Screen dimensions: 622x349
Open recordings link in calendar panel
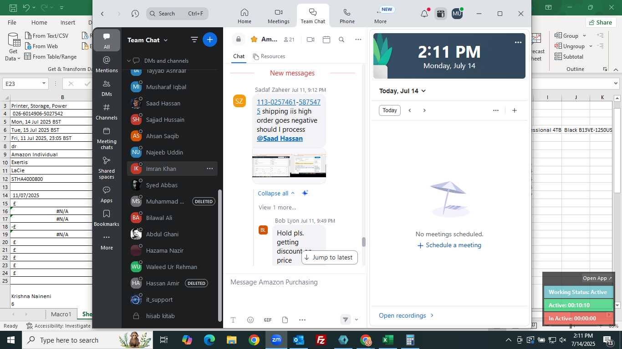pyautogui.click(x=406, y=315)
